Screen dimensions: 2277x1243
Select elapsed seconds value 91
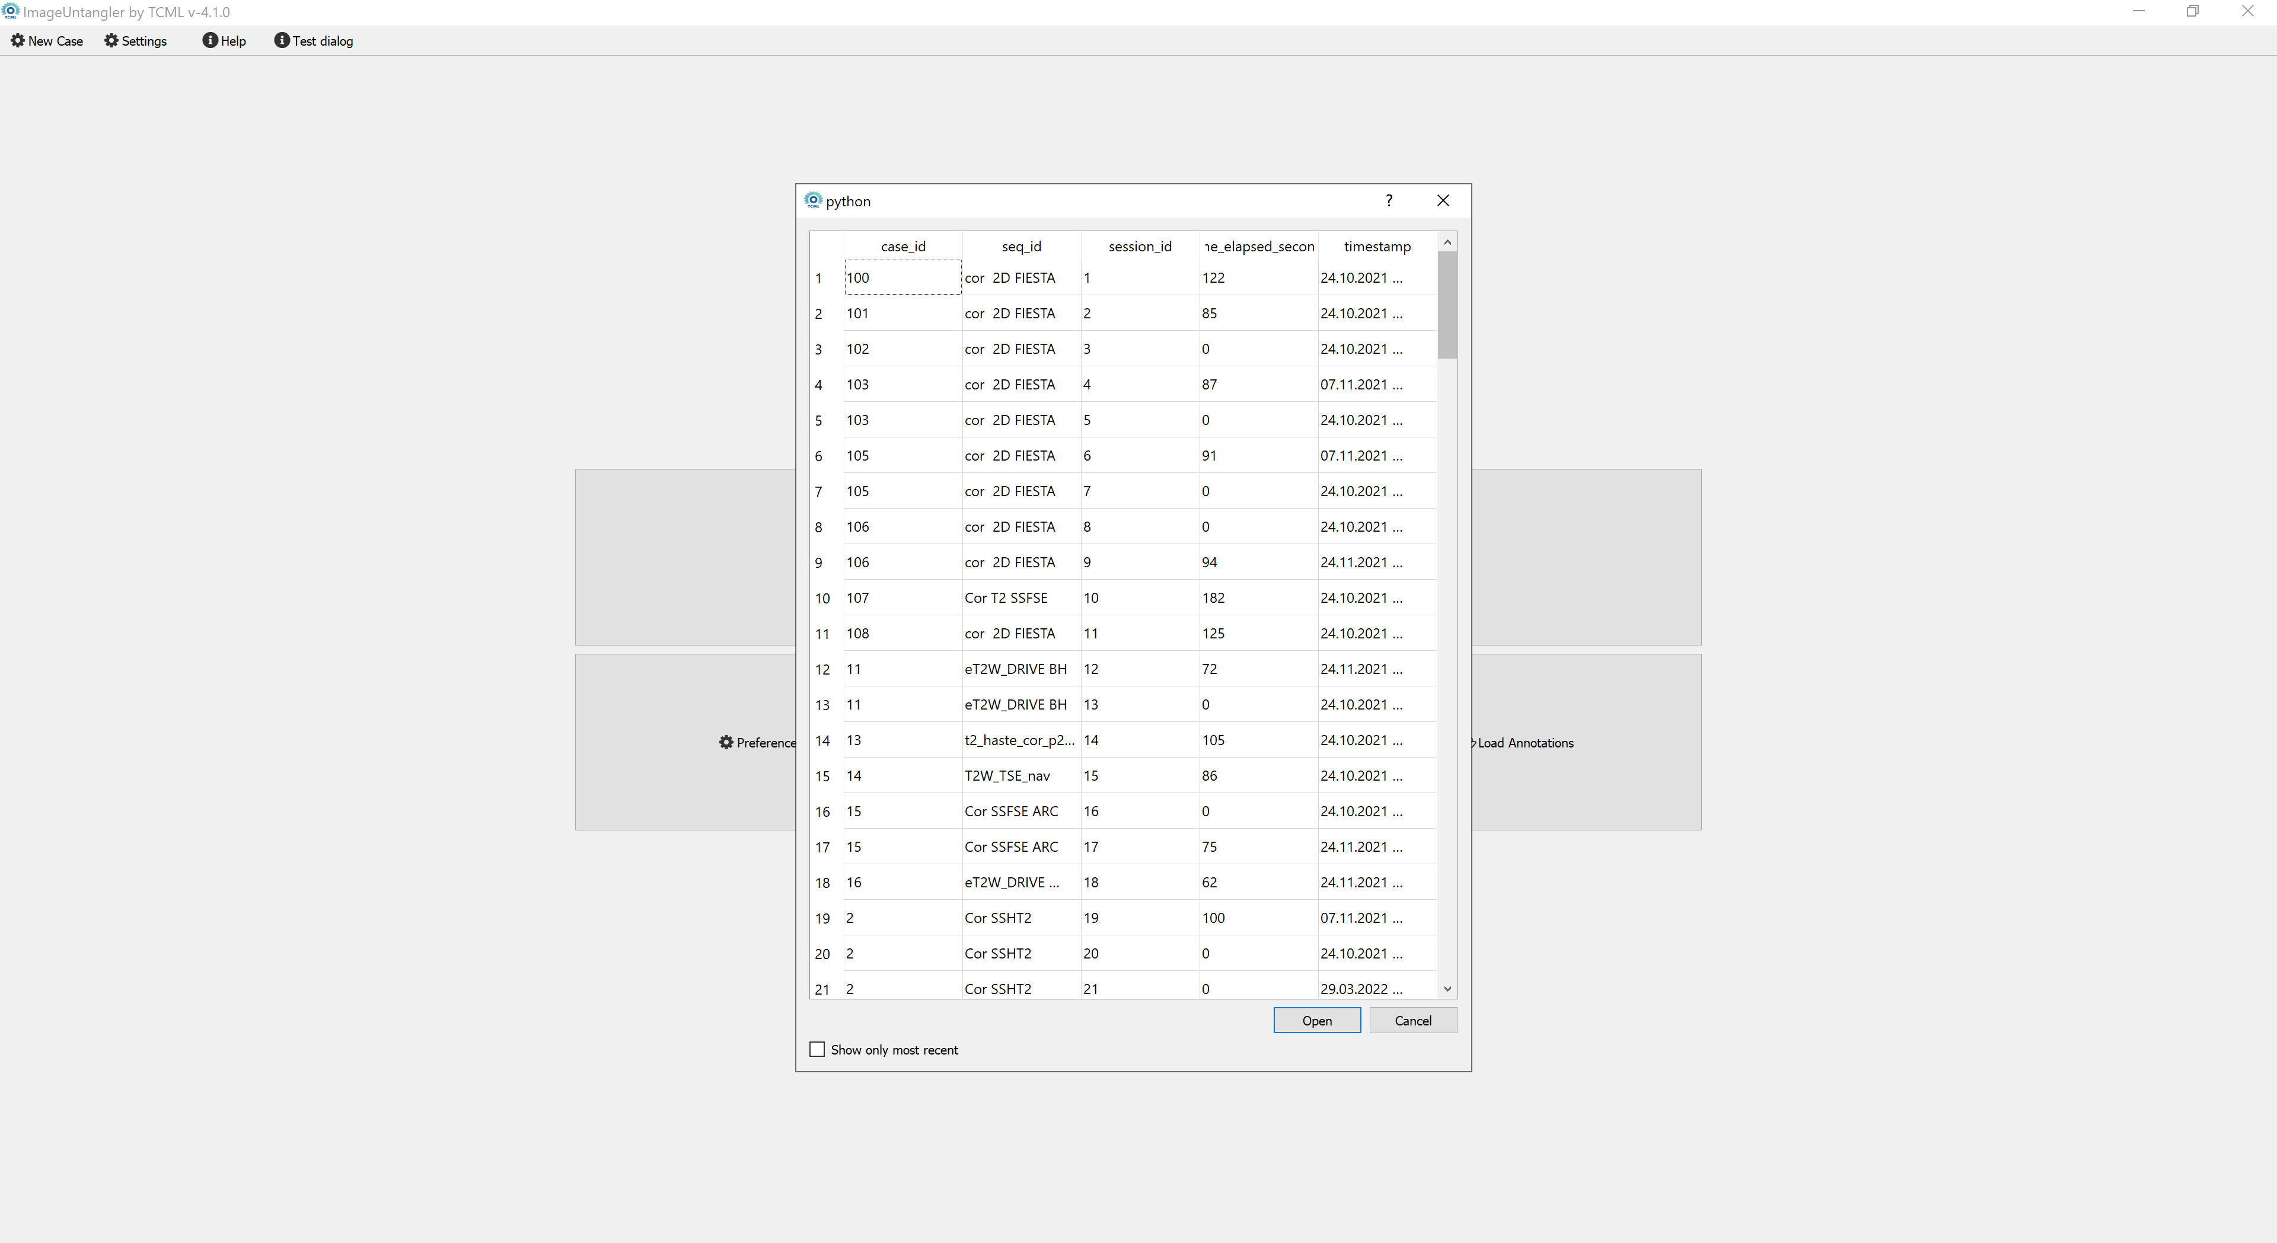tap(1259, 456)
